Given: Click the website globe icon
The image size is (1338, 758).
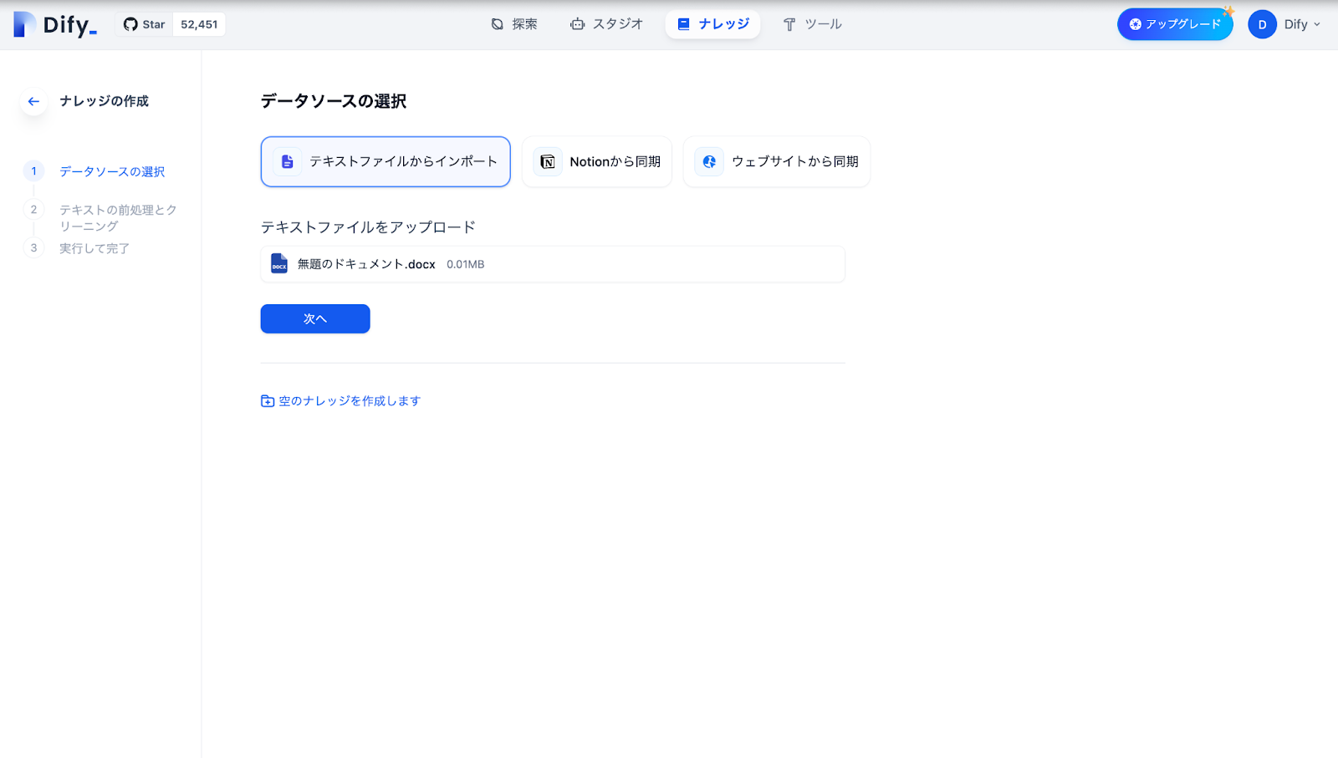Looking at the screenshot, I should [x=708, y=161].
